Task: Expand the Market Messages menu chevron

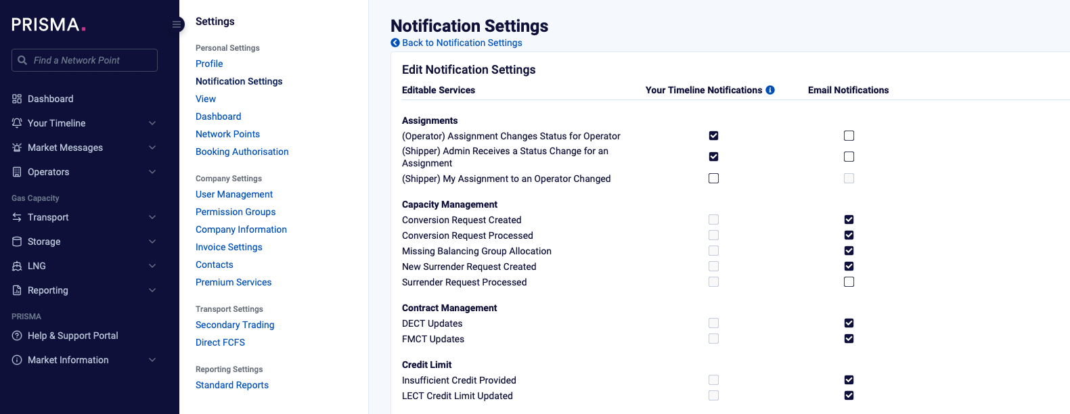Action: tap(152, 147)
